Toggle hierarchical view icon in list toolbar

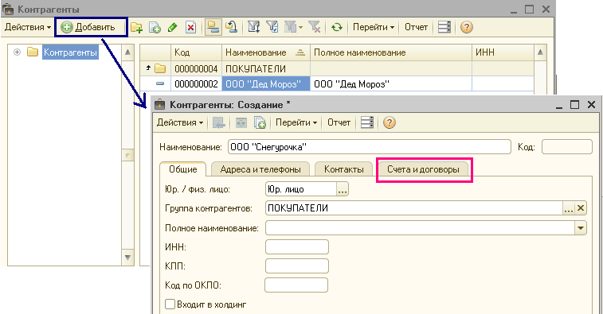[213, 27]
